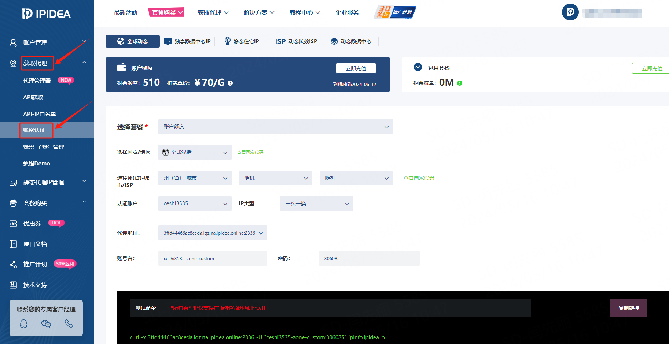The image size is (669, 344).
Task: Click the 密码 password input field
Action: point(369,258)
